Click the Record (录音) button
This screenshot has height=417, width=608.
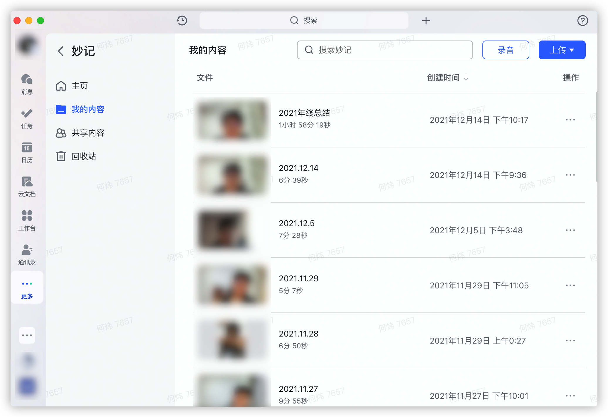coord(506,50)
